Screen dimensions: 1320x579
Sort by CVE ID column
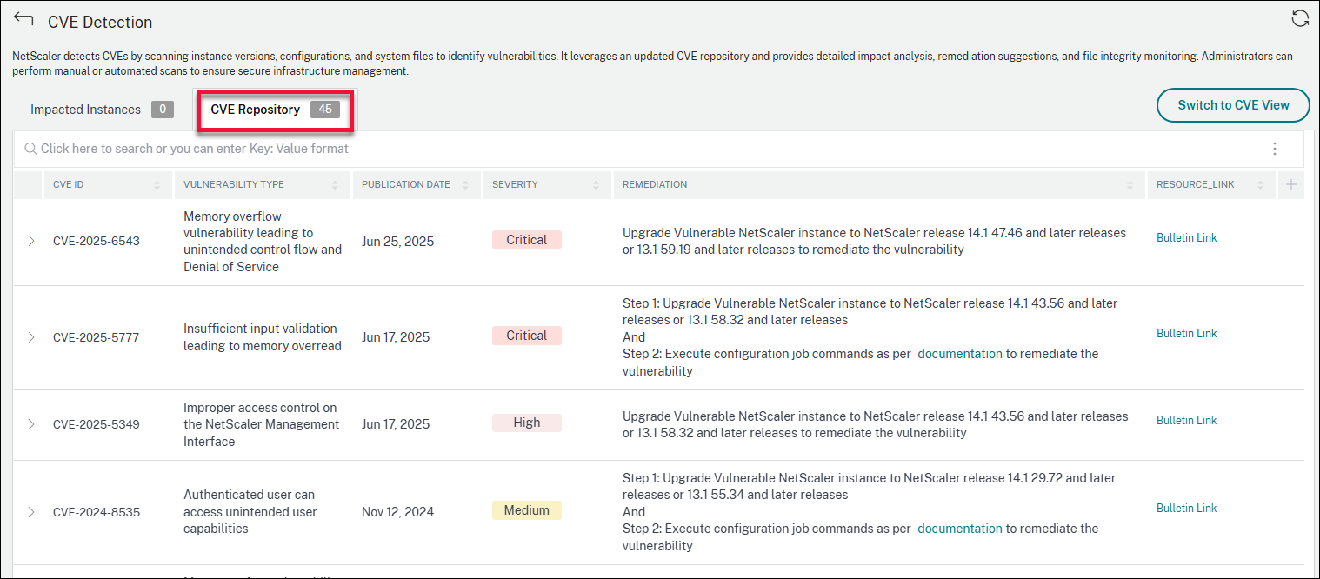157,185
